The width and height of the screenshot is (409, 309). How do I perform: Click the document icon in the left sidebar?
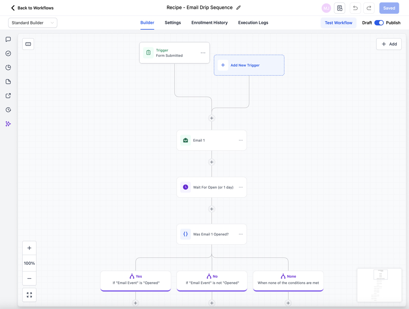click(x=8, y=81)
